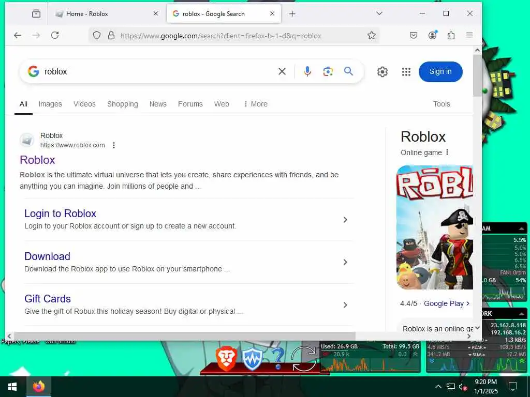Start voice search with the microphone icon
The image size is (530, 397).
[x=307, y=71]
